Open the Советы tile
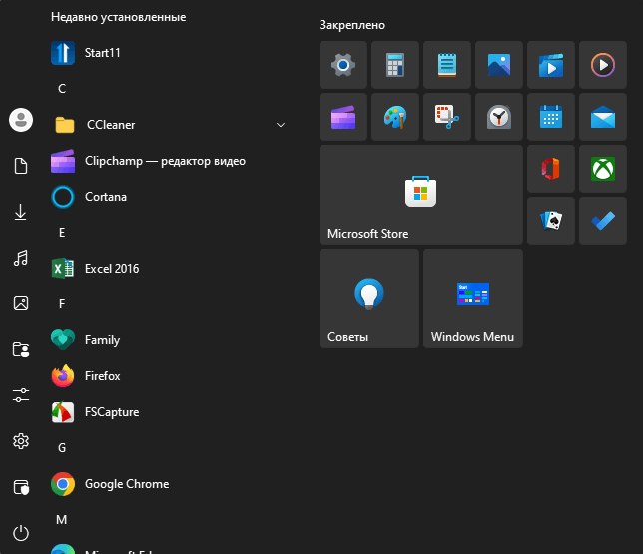Image resolution: width=643 pixels, height=554 pixels. tap(369, 298)
